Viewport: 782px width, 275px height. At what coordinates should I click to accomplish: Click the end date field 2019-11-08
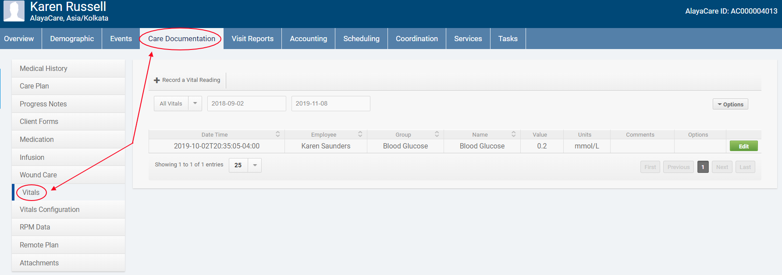(x=331, y=104)
